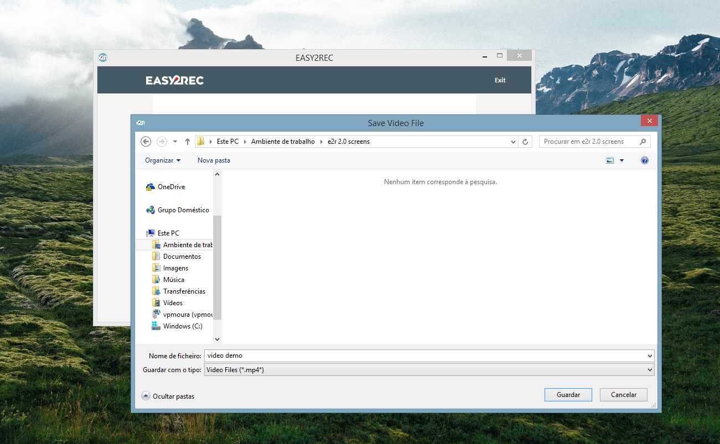720x444 pixels.
Task: Refresh the e2r 2.0 screens folder
Action: 525,142
